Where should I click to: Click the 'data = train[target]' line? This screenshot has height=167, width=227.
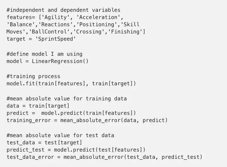(38, 106)
